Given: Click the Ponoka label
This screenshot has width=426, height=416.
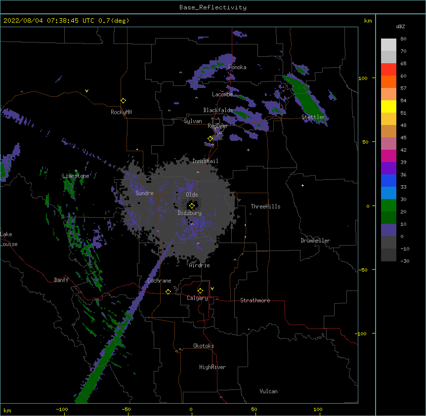Looking at the screenshot, I should point(237,67).
